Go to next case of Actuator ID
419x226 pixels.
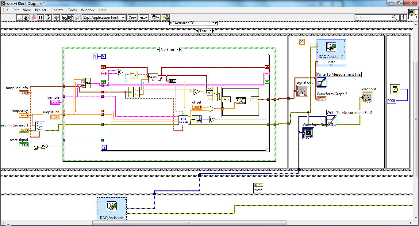click(x=216, y=23)
